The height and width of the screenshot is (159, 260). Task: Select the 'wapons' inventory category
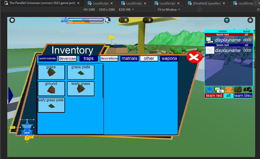pyautogui.click(x=169, y=58)
